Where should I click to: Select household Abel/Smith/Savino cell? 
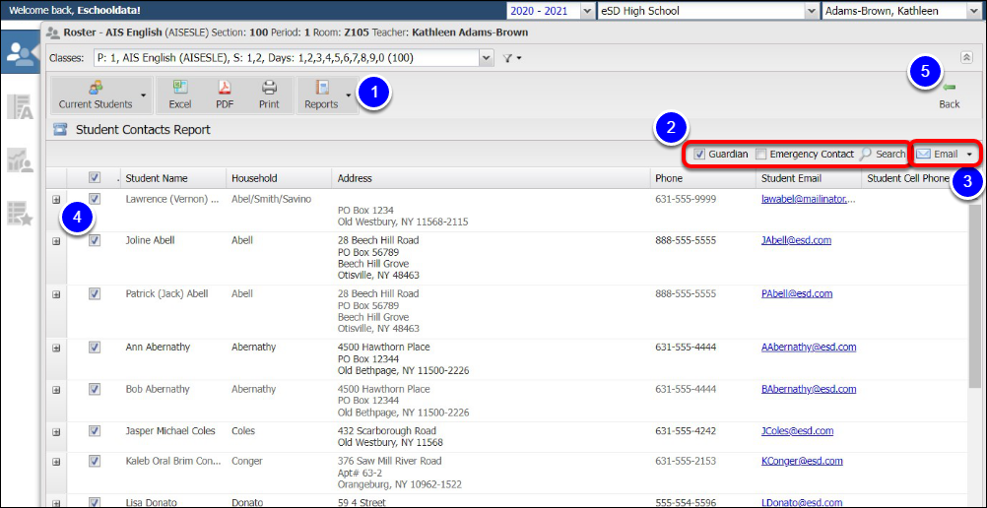pos(271,199)
